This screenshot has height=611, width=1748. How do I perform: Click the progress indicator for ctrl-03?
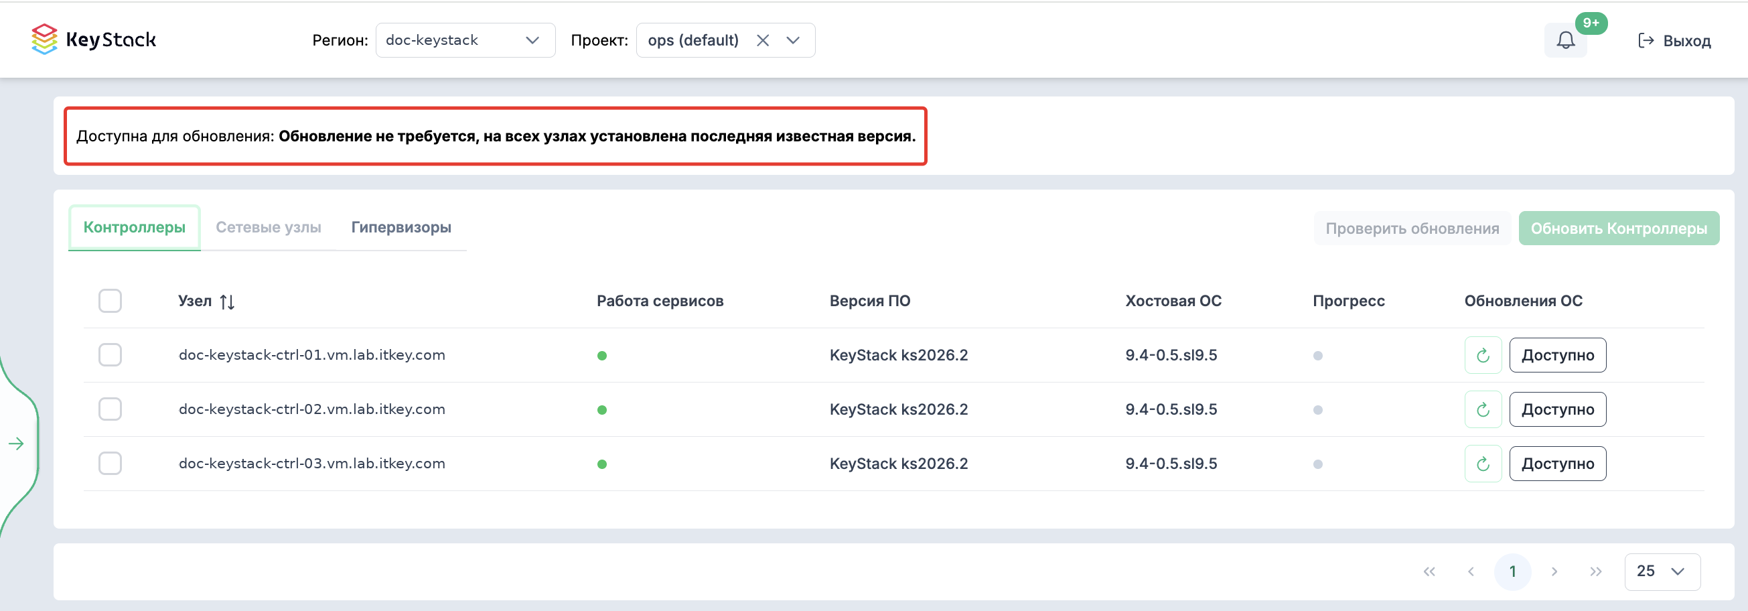(x=1318, y=464)
